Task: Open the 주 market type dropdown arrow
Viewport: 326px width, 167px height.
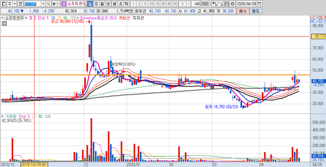Action: click(14, 4)
